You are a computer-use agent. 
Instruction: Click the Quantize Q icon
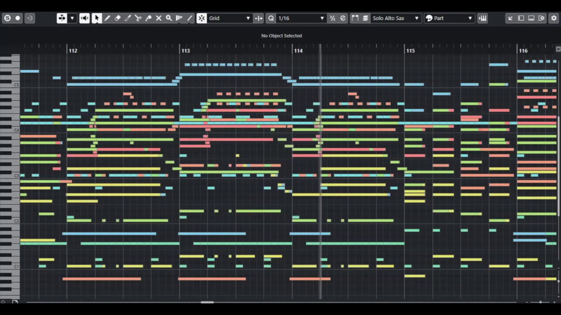271,18
